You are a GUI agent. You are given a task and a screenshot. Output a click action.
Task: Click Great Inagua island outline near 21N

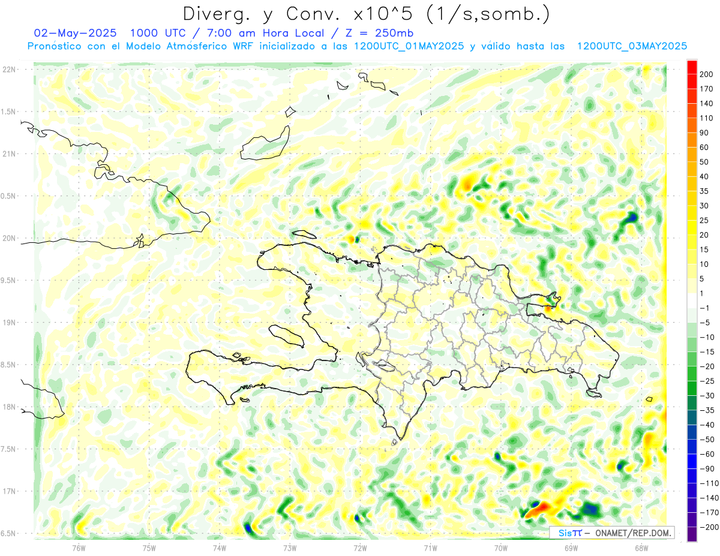[x=265, y=143]
